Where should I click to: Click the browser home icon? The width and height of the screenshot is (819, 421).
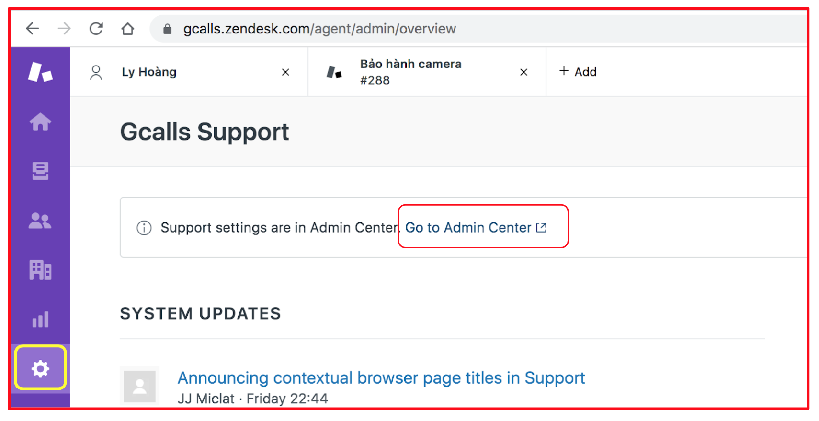(x=128, y=29)
